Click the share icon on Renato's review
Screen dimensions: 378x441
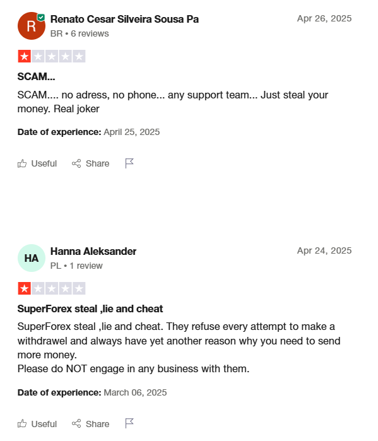tap(76, 163)
